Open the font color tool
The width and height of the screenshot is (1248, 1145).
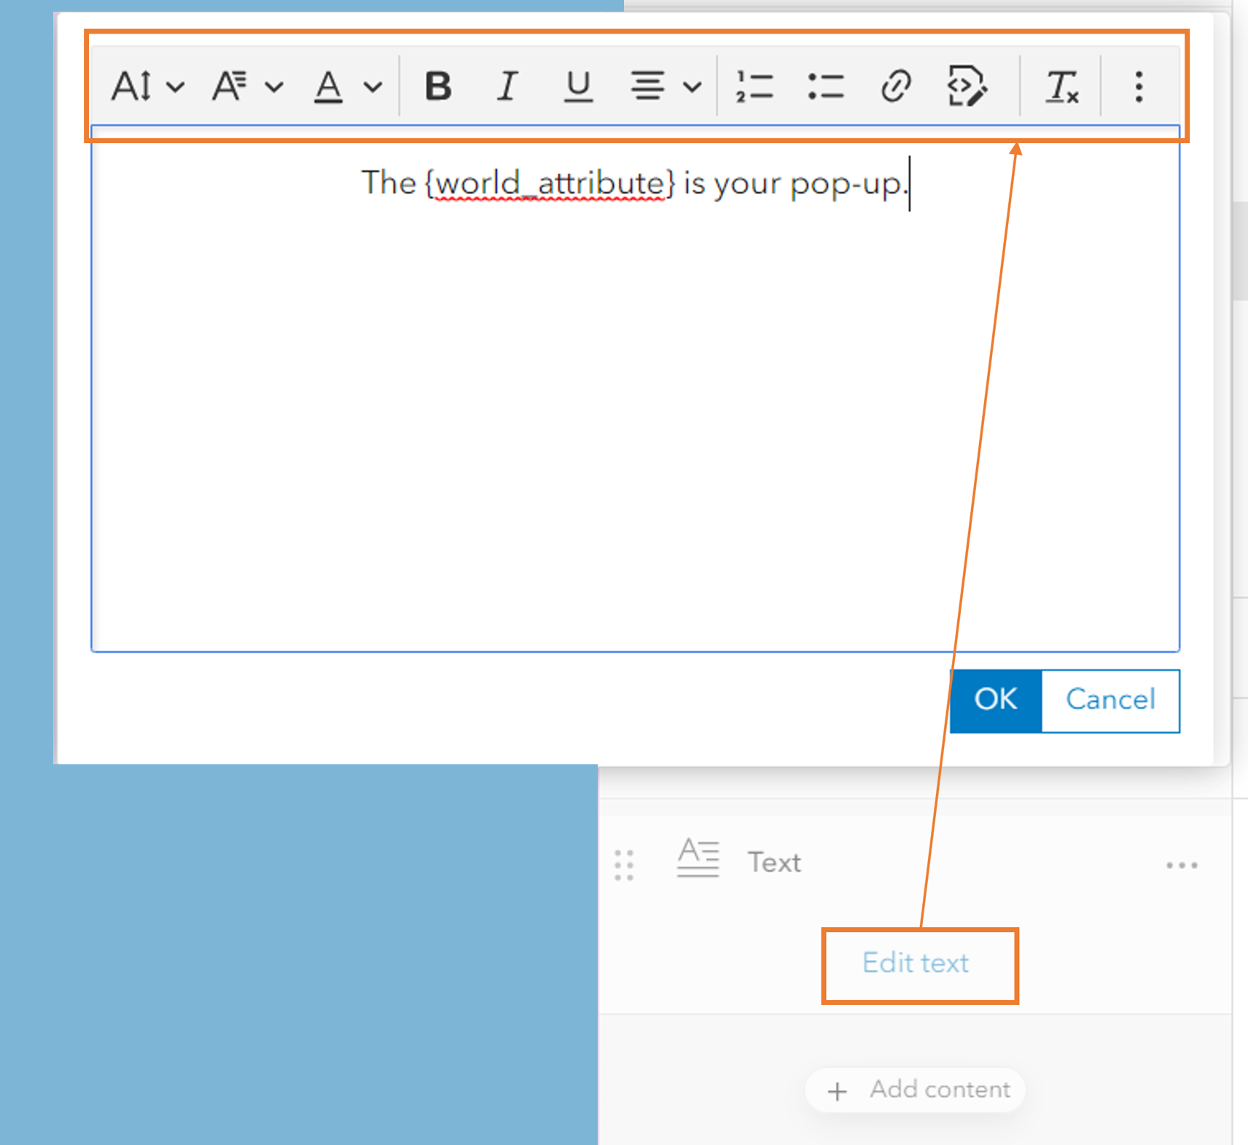click(328, 87)
